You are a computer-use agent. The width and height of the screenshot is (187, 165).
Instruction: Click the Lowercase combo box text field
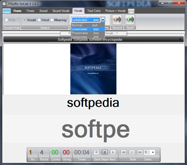tap(86, 20)
